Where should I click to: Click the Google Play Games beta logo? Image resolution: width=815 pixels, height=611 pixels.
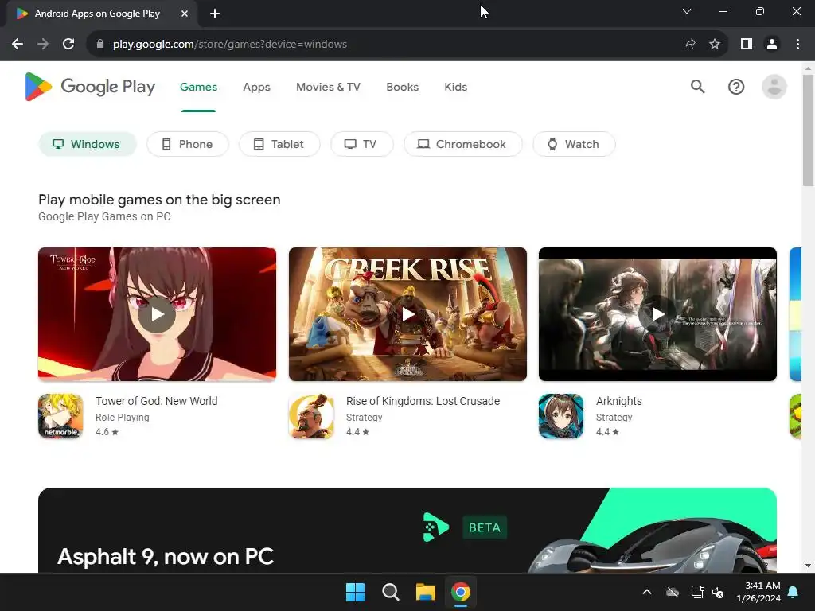point(435,527)
